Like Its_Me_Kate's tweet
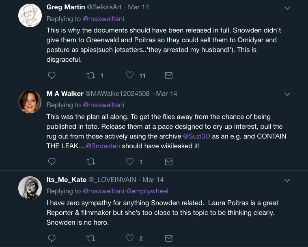308x247 pixels. point(130,238)
